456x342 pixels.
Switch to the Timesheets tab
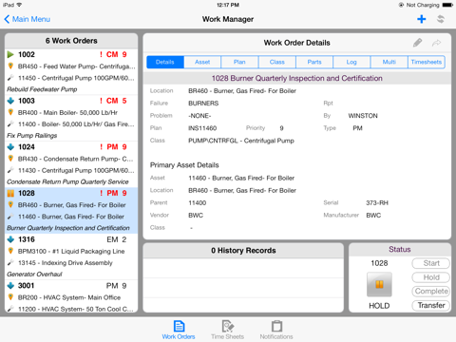point(427,62)
